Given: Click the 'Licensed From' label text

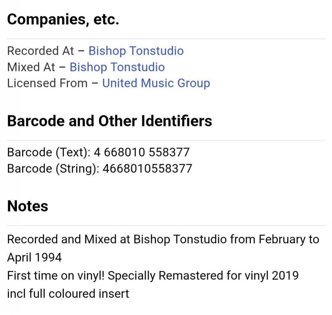Looking at the screenshot, I should pos(47,83).
